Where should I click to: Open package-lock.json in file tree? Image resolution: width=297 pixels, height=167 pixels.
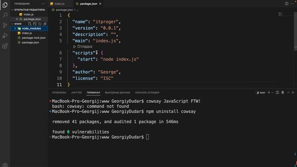(34, 38)
